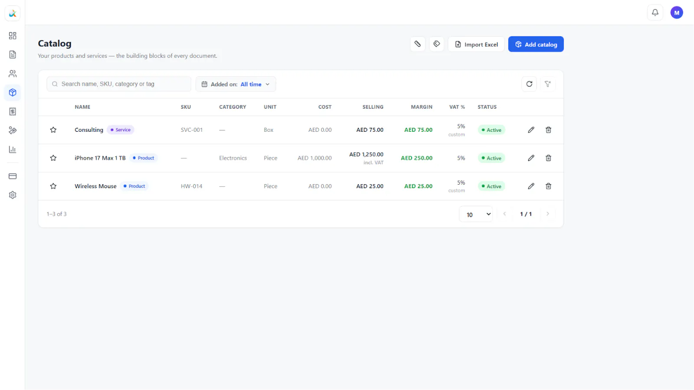
Task: Click AED 1,250.00 selling price
Action: point(367,155)
